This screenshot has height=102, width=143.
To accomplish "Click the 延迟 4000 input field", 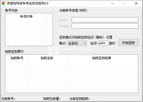I will click(x=104, y=43).
